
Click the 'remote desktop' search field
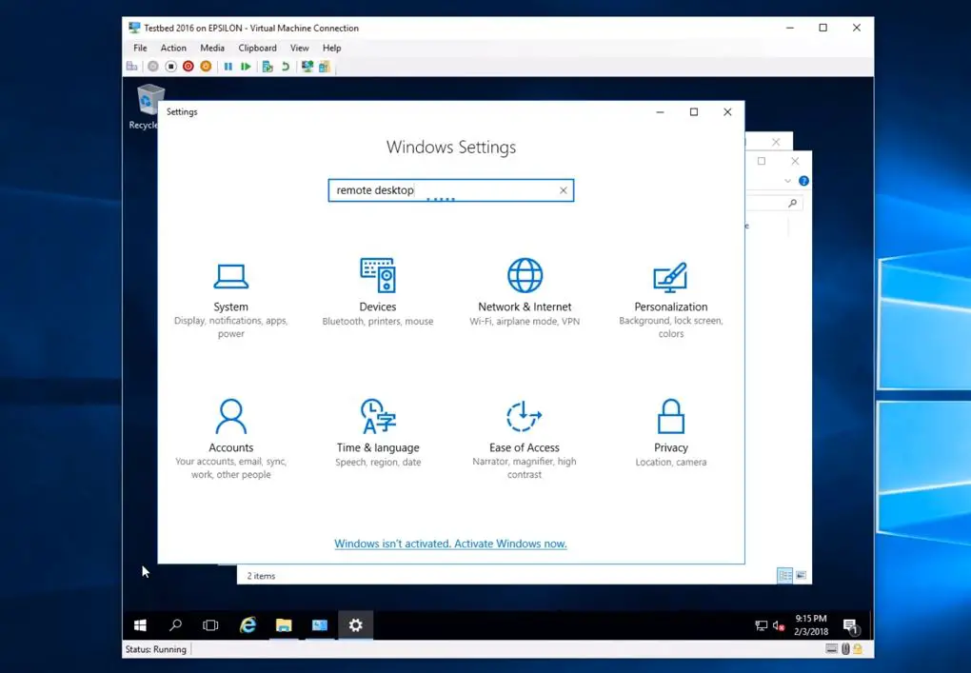pyautogui.click(x=451, y=190)
